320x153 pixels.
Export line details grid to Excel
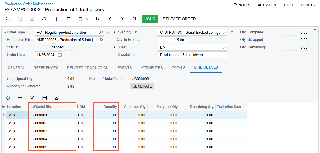(57, 98)
